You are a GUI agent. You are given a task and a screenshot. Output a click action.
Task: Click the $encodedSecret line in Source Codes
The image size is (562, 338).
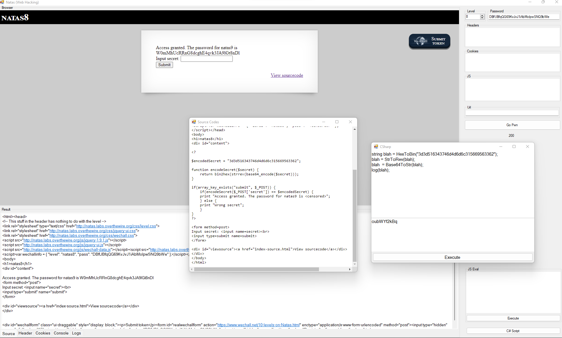point(246,161)
